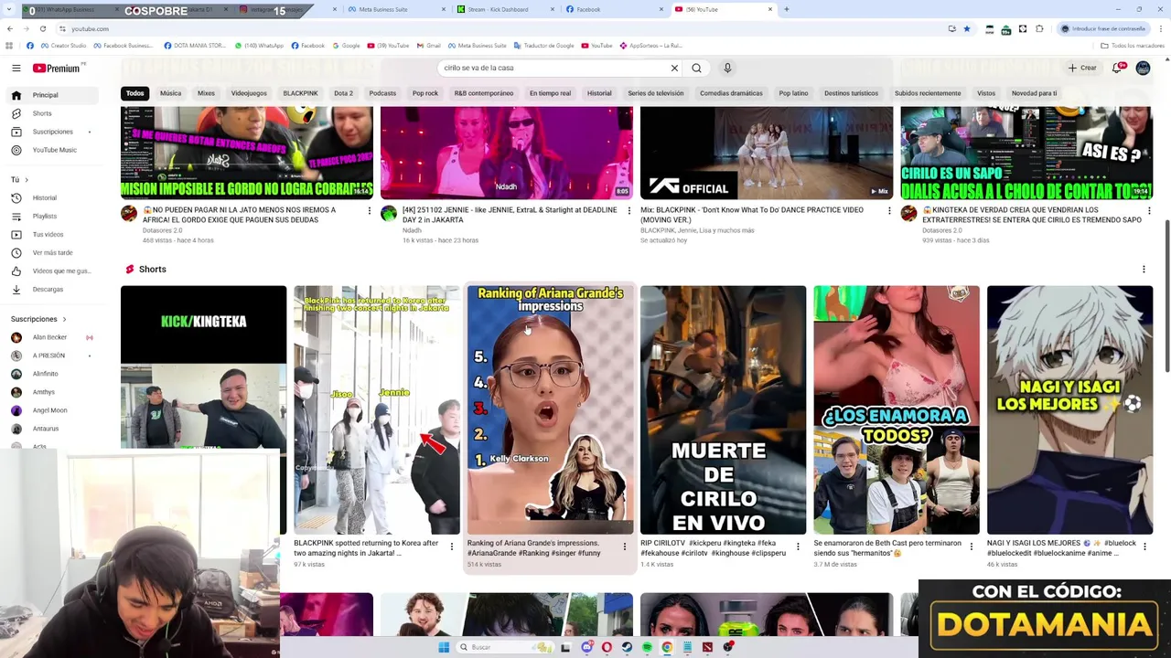1171x658 pixels.
Task: Open a new browser tab
Action: coord(786,9)
